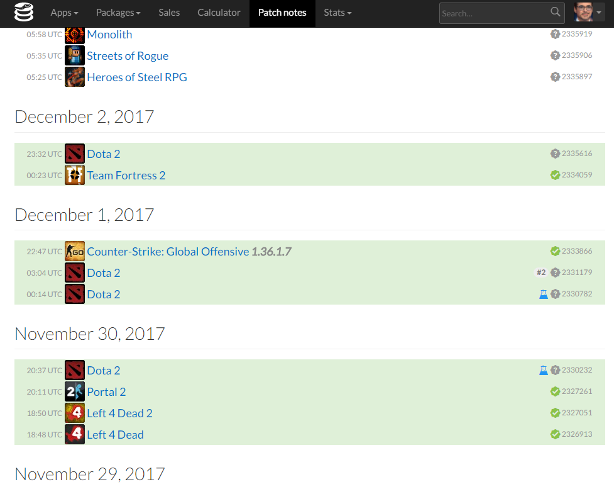Click the question mark badge for build 2335897
This screenshot has height=489, width=614.
pyautogui.click(x=555, y=77)
